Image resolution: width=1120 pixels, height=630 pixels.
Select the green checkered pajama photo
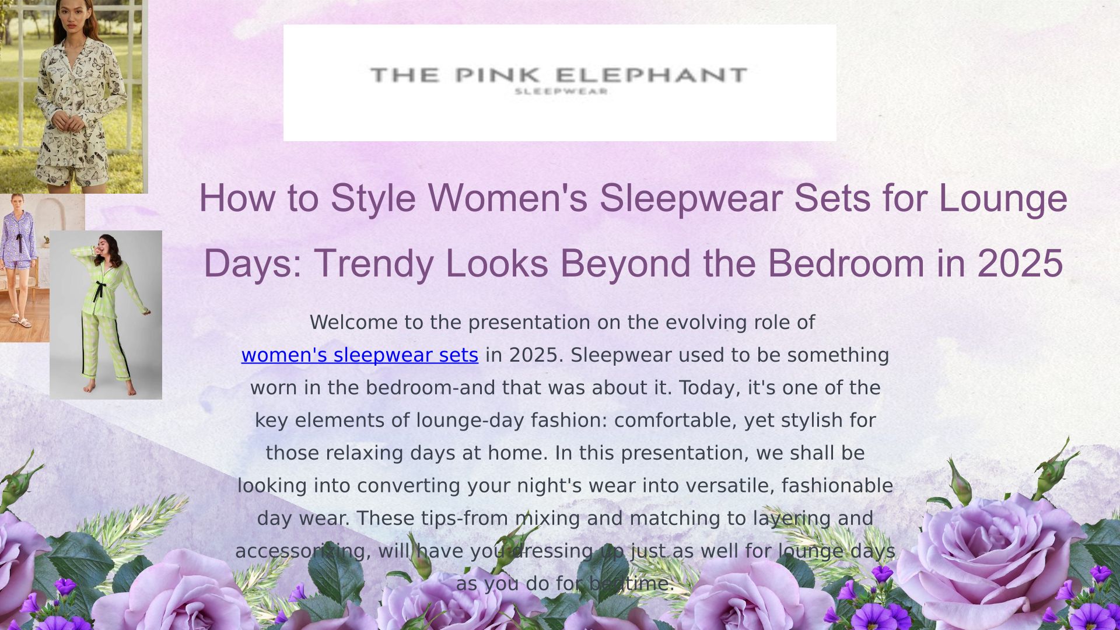click(x=106, y=315)
